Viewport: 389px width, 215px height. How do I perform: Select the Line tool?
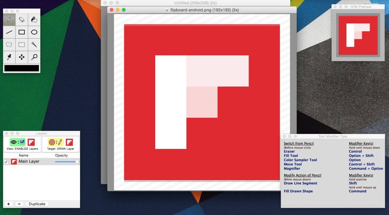click(x=9, y=32)
